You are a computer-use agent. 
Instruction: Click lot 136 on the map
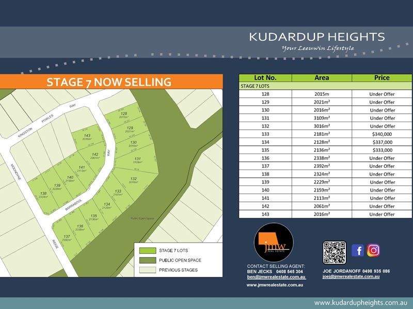point(80,228)
